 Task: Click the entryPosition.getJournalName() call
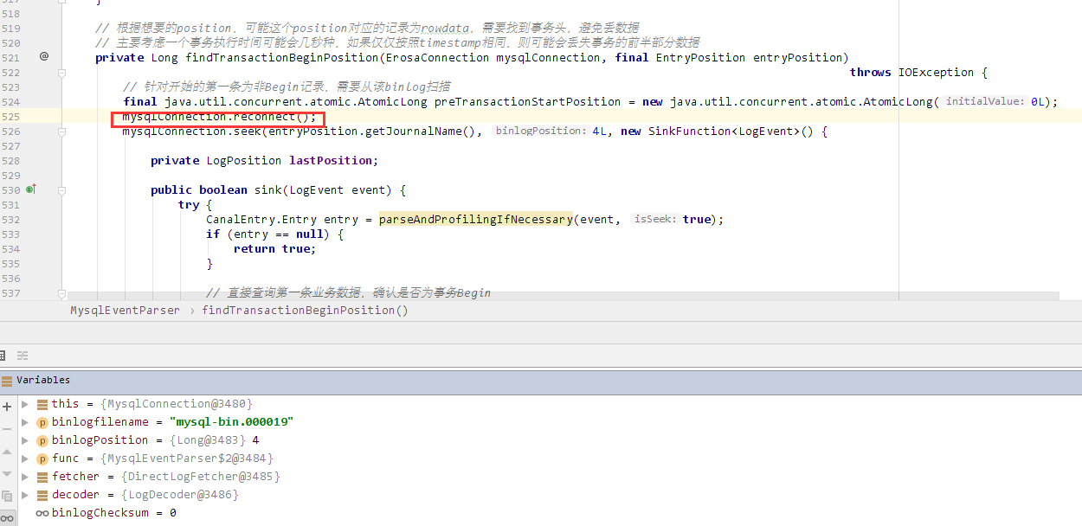click(x=373, y=131)
